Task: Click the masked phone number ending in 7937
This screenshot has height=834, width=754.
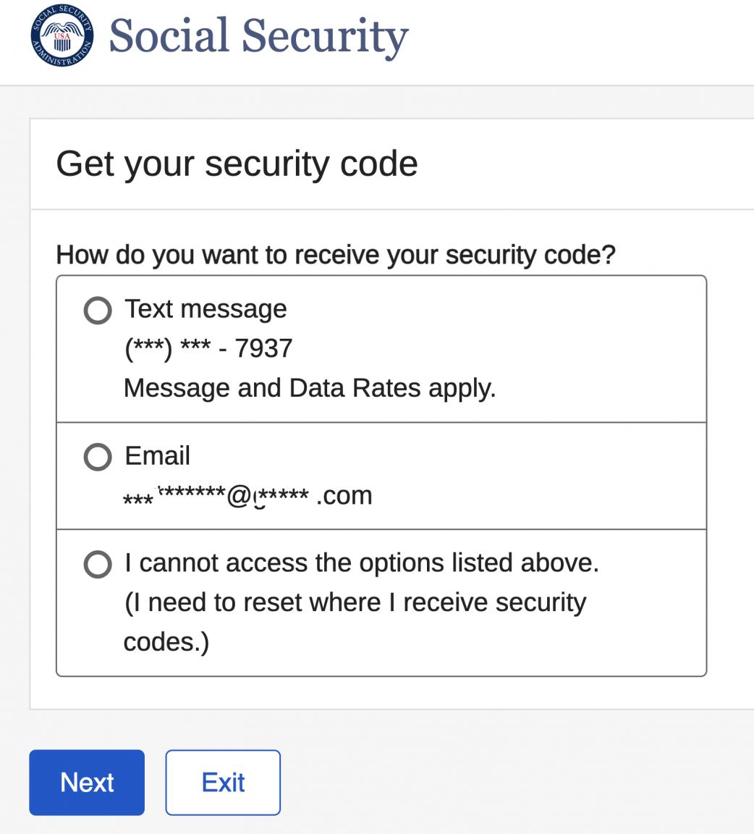Action: [208, 349]
